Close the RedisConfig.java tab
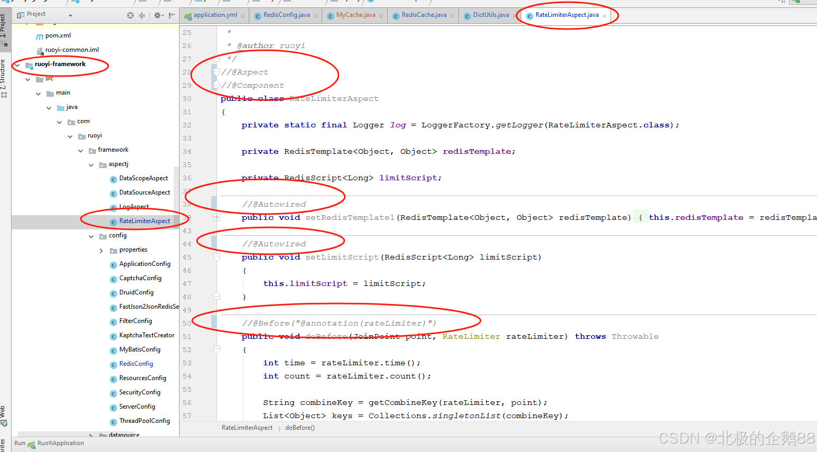Image resolution: width=817 pixels, height=452 pixels. click(x=316, y=16)
